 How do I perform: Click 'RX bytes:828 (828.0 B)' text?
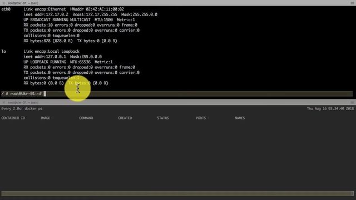pos(48,41)
